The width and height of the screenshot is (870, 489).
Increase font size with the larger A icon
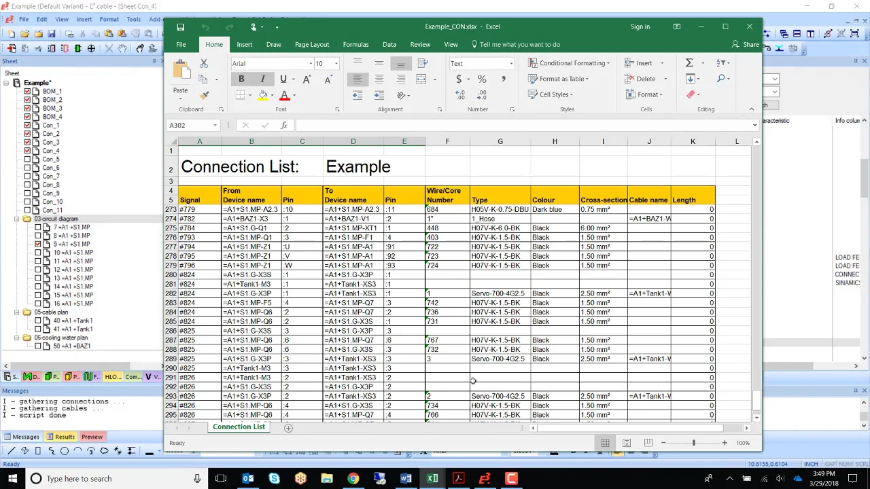click(307, 79)
